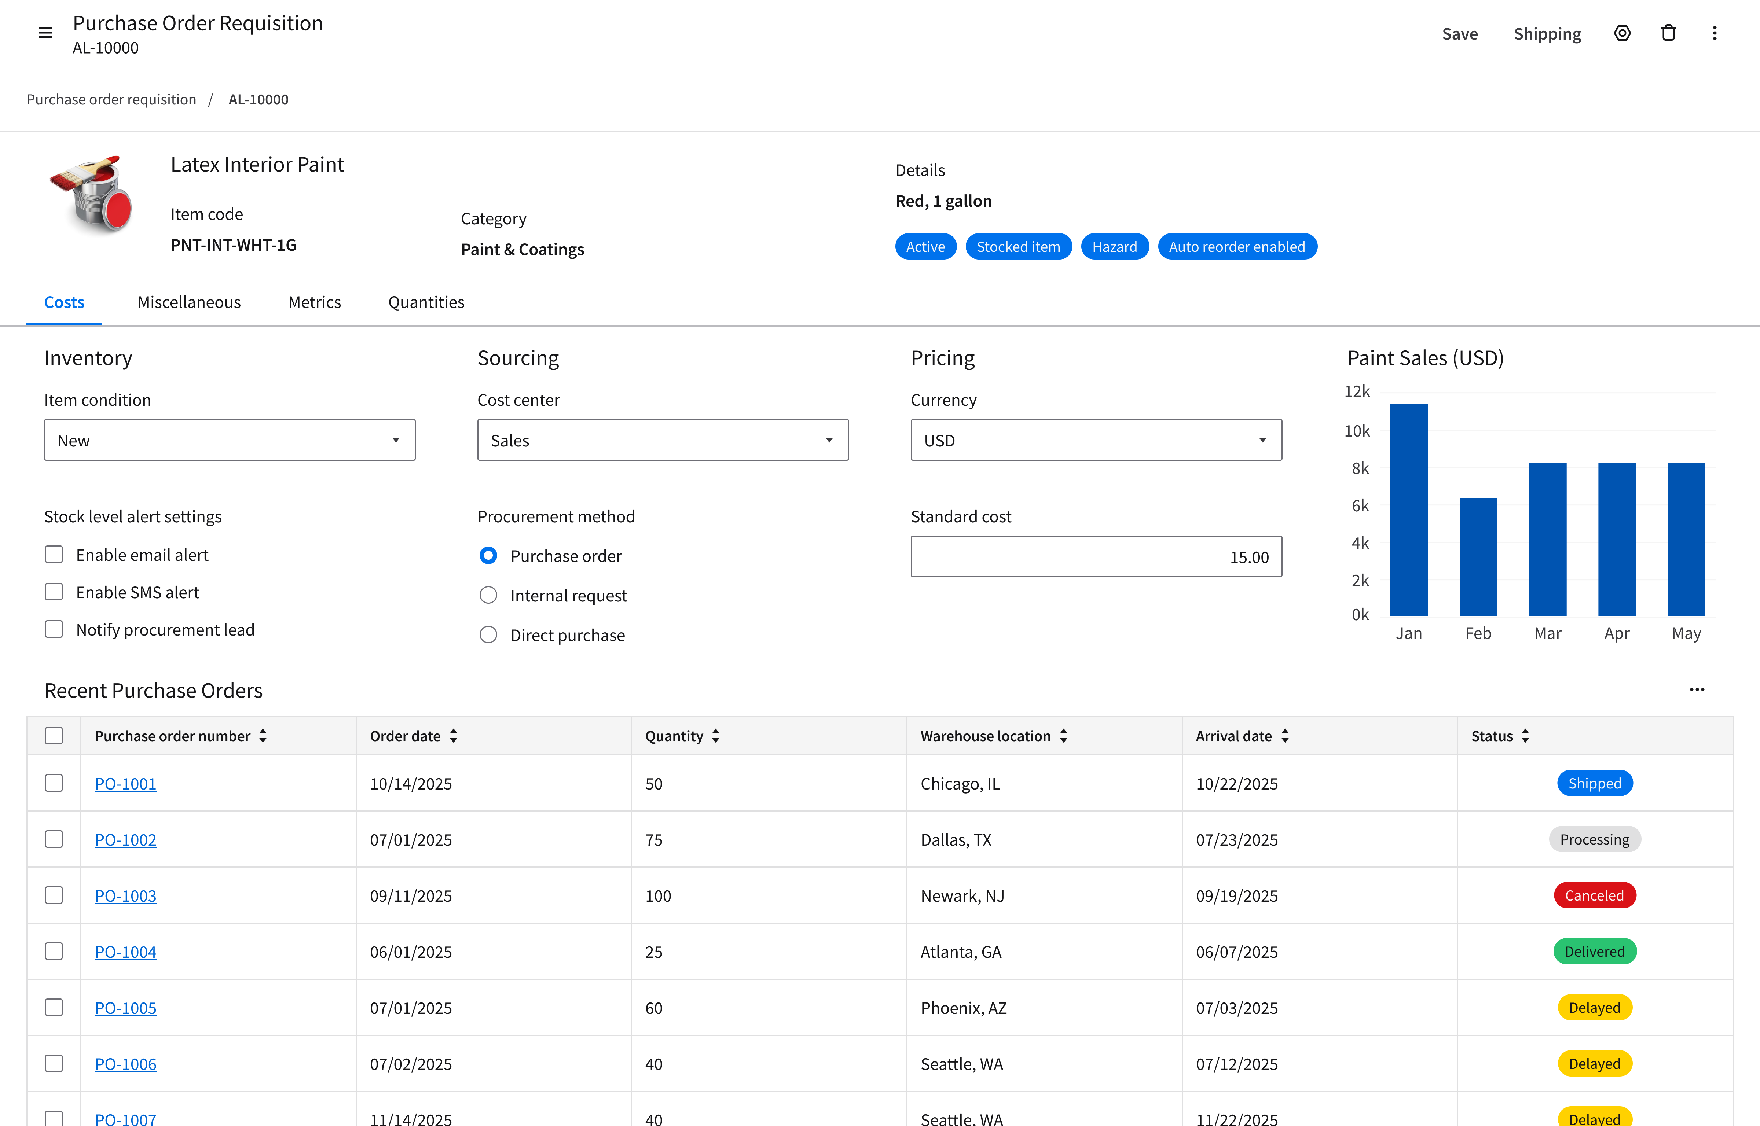Screen dimensions: 1760x1126
Task: Open the hamburger navigation menu
Action: 45,33
